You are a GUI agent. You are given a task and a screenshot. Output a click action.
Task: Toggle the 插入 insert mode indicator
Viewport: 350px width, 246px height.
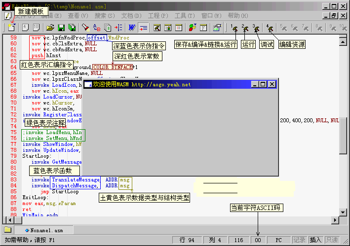pyautogui.click(x=315, y=240)
